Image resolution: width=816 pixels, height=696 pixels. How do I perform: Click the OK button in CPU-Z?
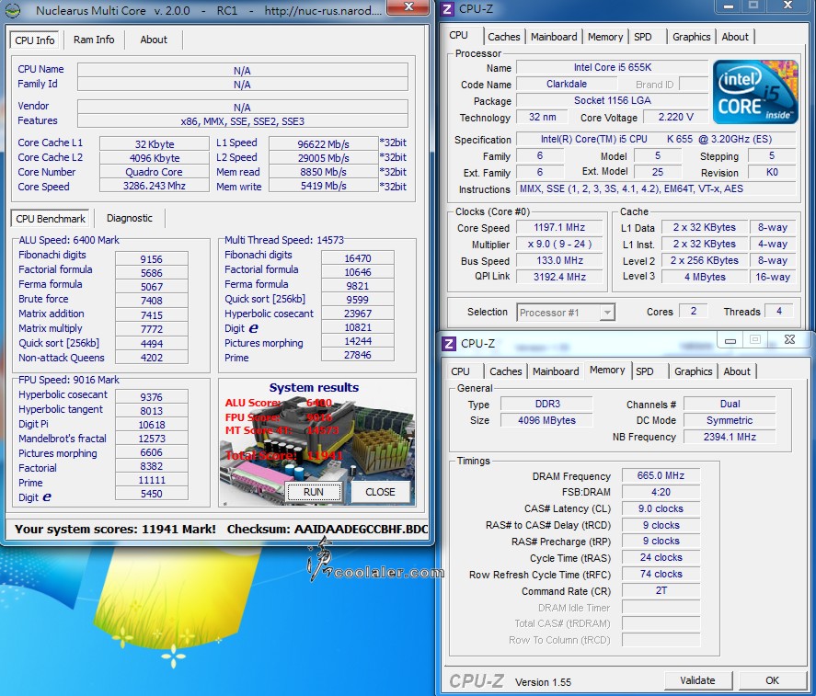point(772,680)
